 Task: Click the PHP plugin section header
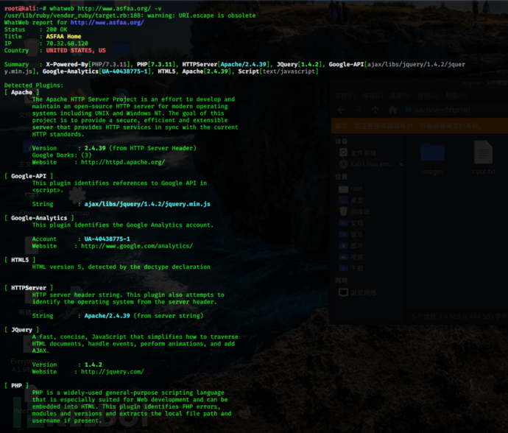pyautogui.click(x=16, y=386)
